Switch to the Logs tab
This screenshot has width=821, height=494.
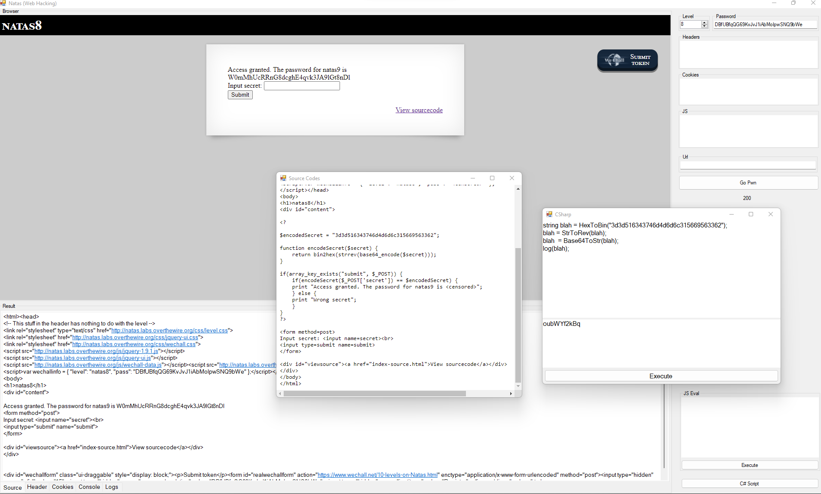[x=112, y=487]
